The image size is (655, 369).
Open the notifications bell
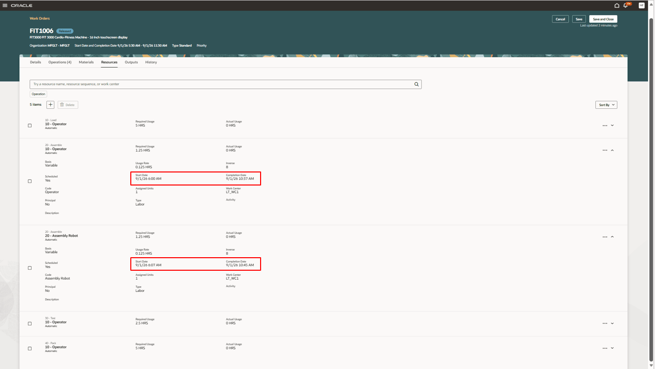point(626,6)
